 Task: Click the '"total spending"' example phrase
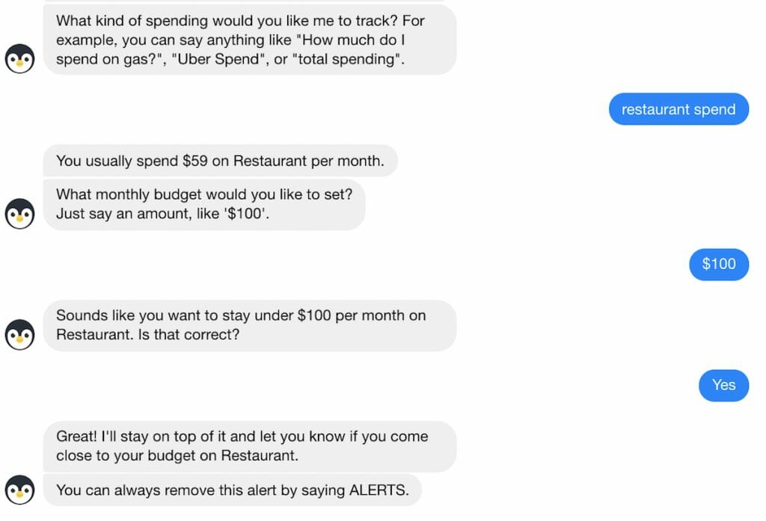346,59
